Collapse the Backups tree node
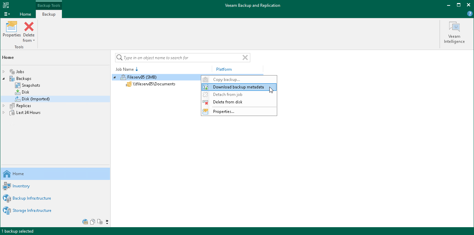This screenshot has height=235, width=474. [4, 78]
